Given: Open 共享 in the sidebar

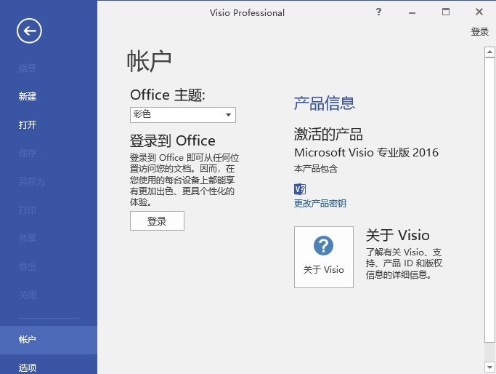Looking at the screenshot, I should pos(27,238).
